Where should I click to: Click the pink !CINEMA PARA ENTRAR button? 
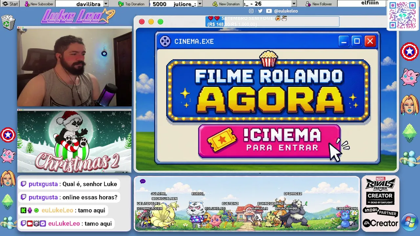click(269, 141)
